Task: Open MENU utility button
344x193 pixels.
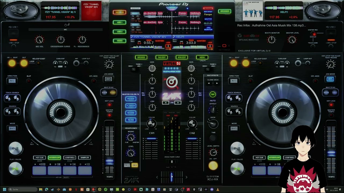Action: pyautogui.click(x=202, y=57)
